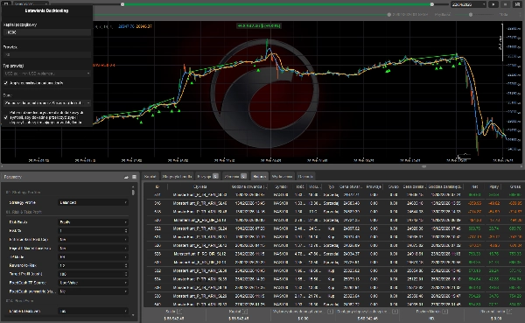Click the Risk % value stepper arrows
The image size is (525, 323).
[x=126, y=231]
